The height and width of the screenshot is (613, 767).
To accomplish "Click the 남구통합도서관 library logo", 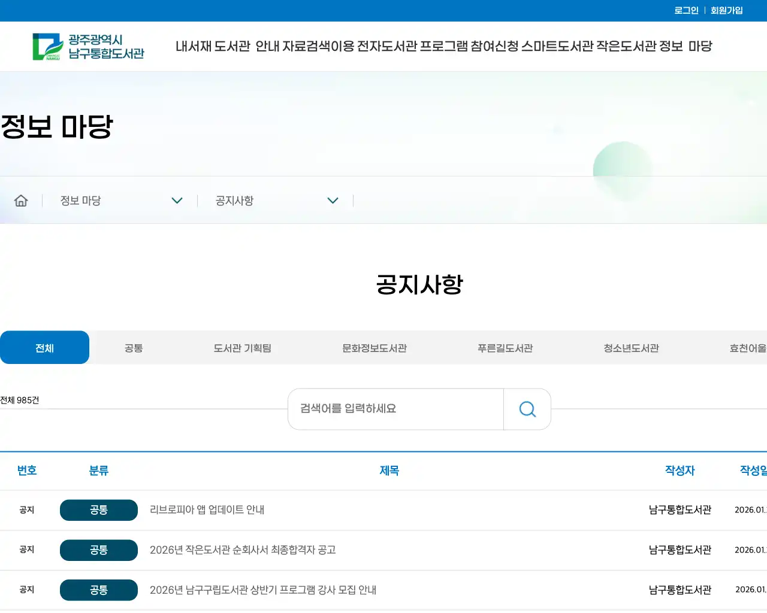I will click(90, 46).
